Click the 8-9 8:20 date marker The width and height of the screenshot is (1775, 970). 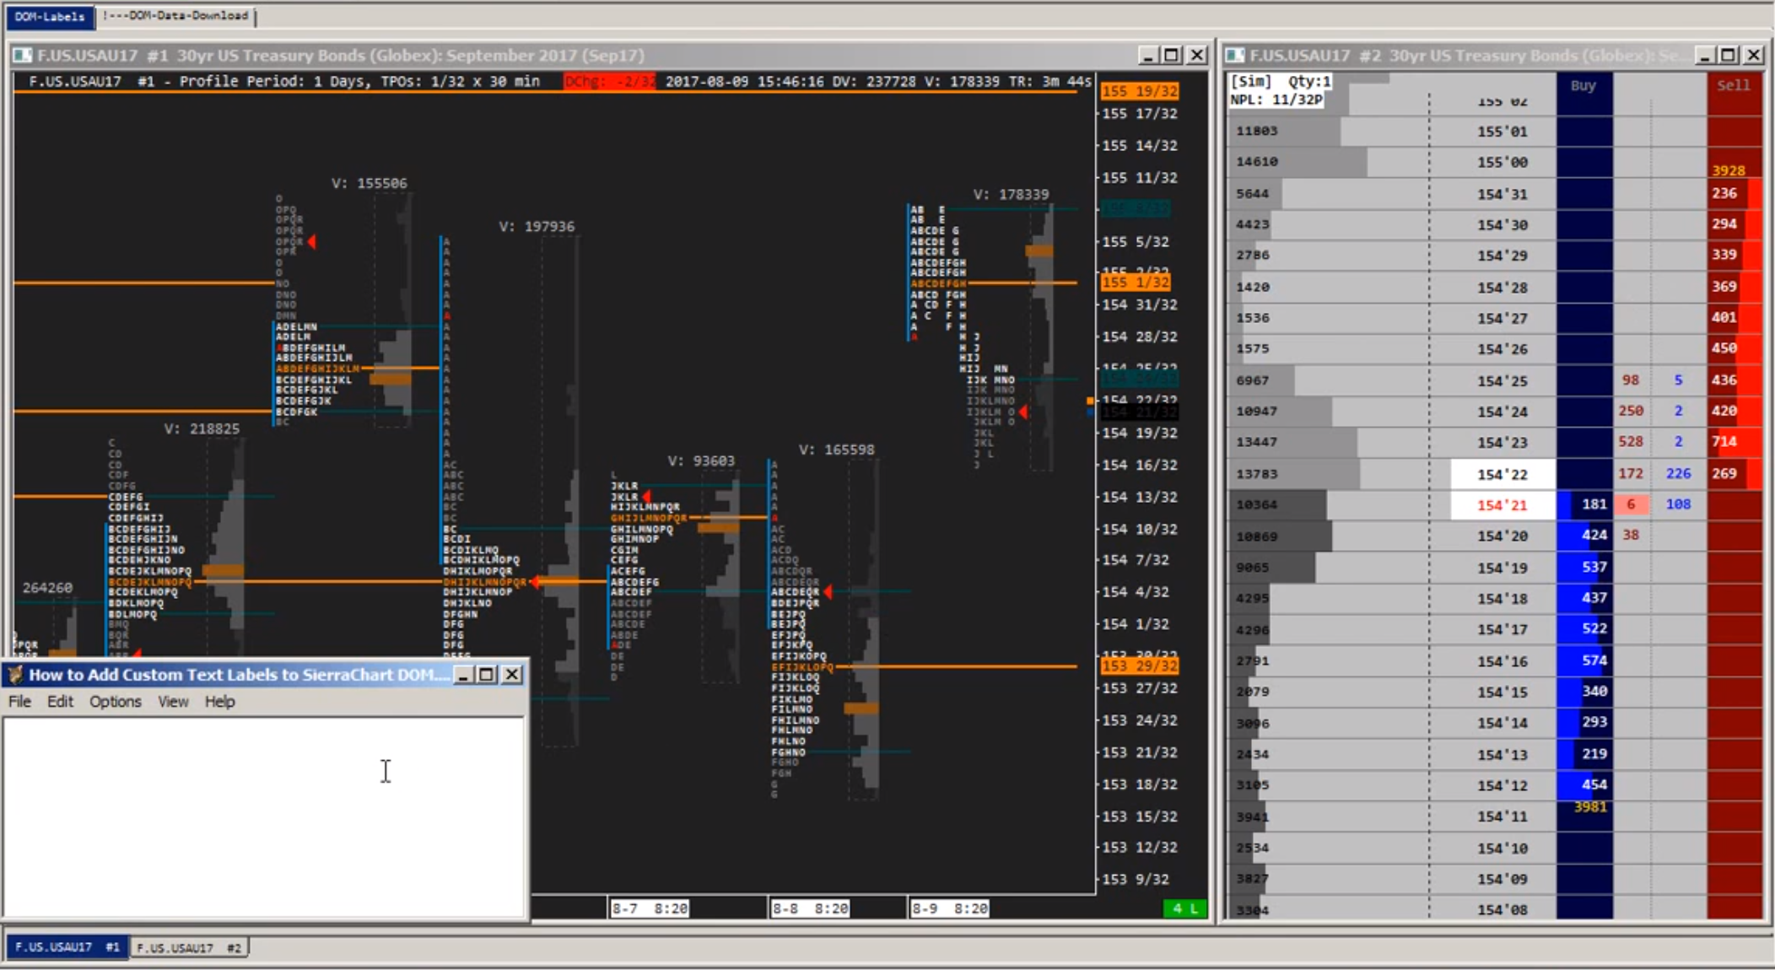pyautogui.click(x=949, y=908)
